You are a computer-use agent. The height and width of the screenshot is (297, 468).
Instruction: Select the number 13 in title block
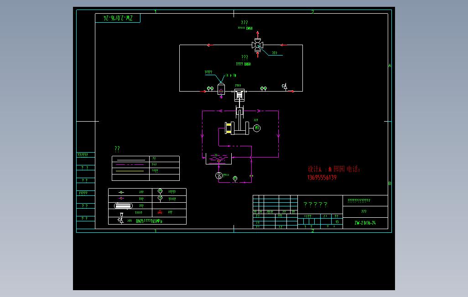click(x=337, y=222)
